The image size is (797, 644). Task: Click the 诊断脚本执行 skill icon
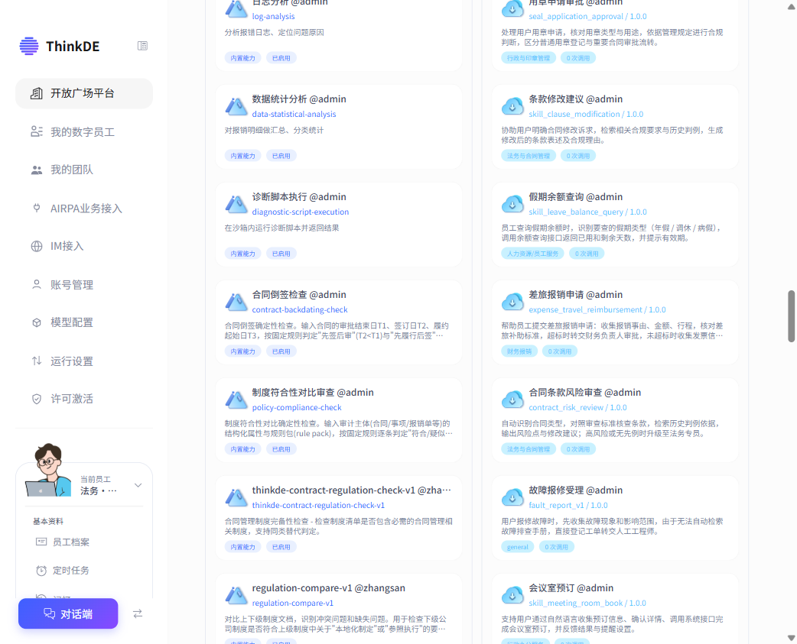(x=236, y=204)
